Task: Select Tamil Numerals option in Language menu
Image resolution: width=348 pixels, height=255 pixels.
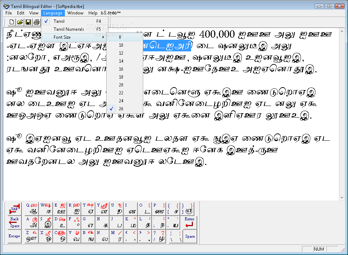Action: click(75, 29)
